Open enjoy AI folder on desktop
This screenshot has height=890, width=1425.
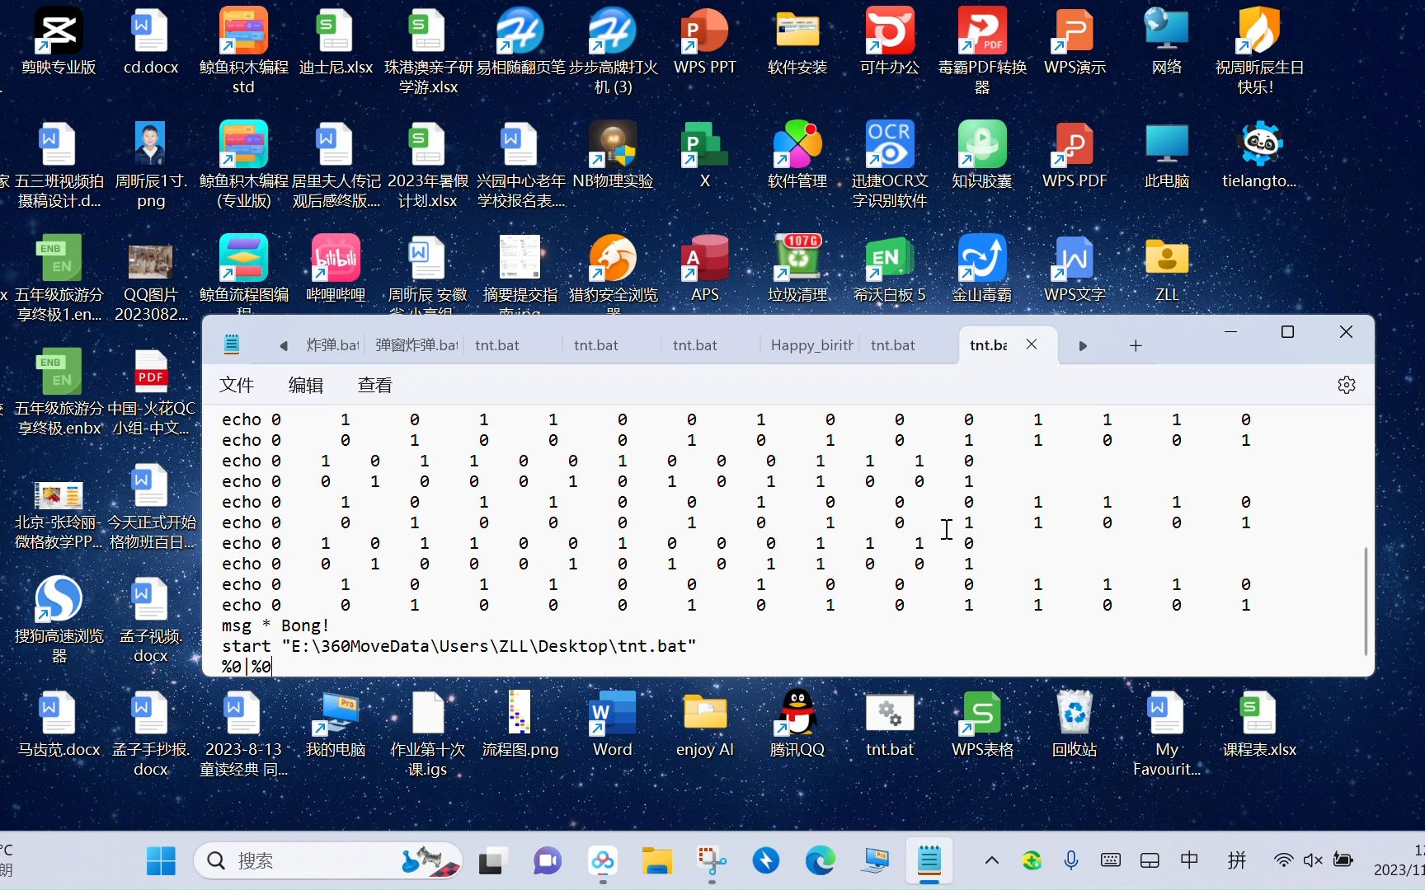pos(705,724)
